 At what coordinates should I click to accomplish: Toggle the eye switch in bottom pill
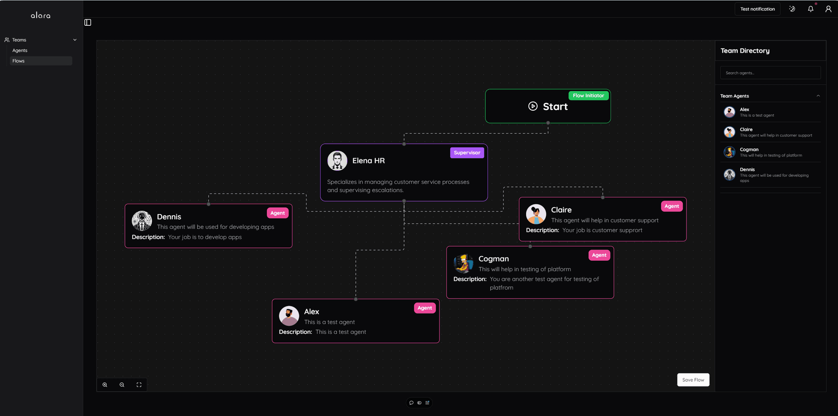pyautogui.click(x=419, y=403)
